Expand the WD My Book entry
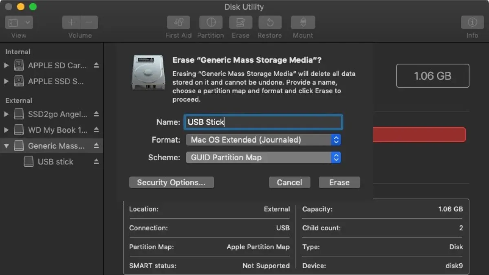 (6, 130)
